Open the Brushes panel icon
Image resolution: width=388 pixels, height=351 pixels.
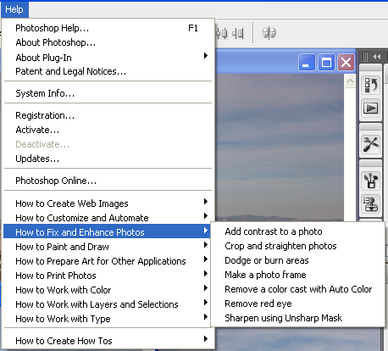[371, 181]
